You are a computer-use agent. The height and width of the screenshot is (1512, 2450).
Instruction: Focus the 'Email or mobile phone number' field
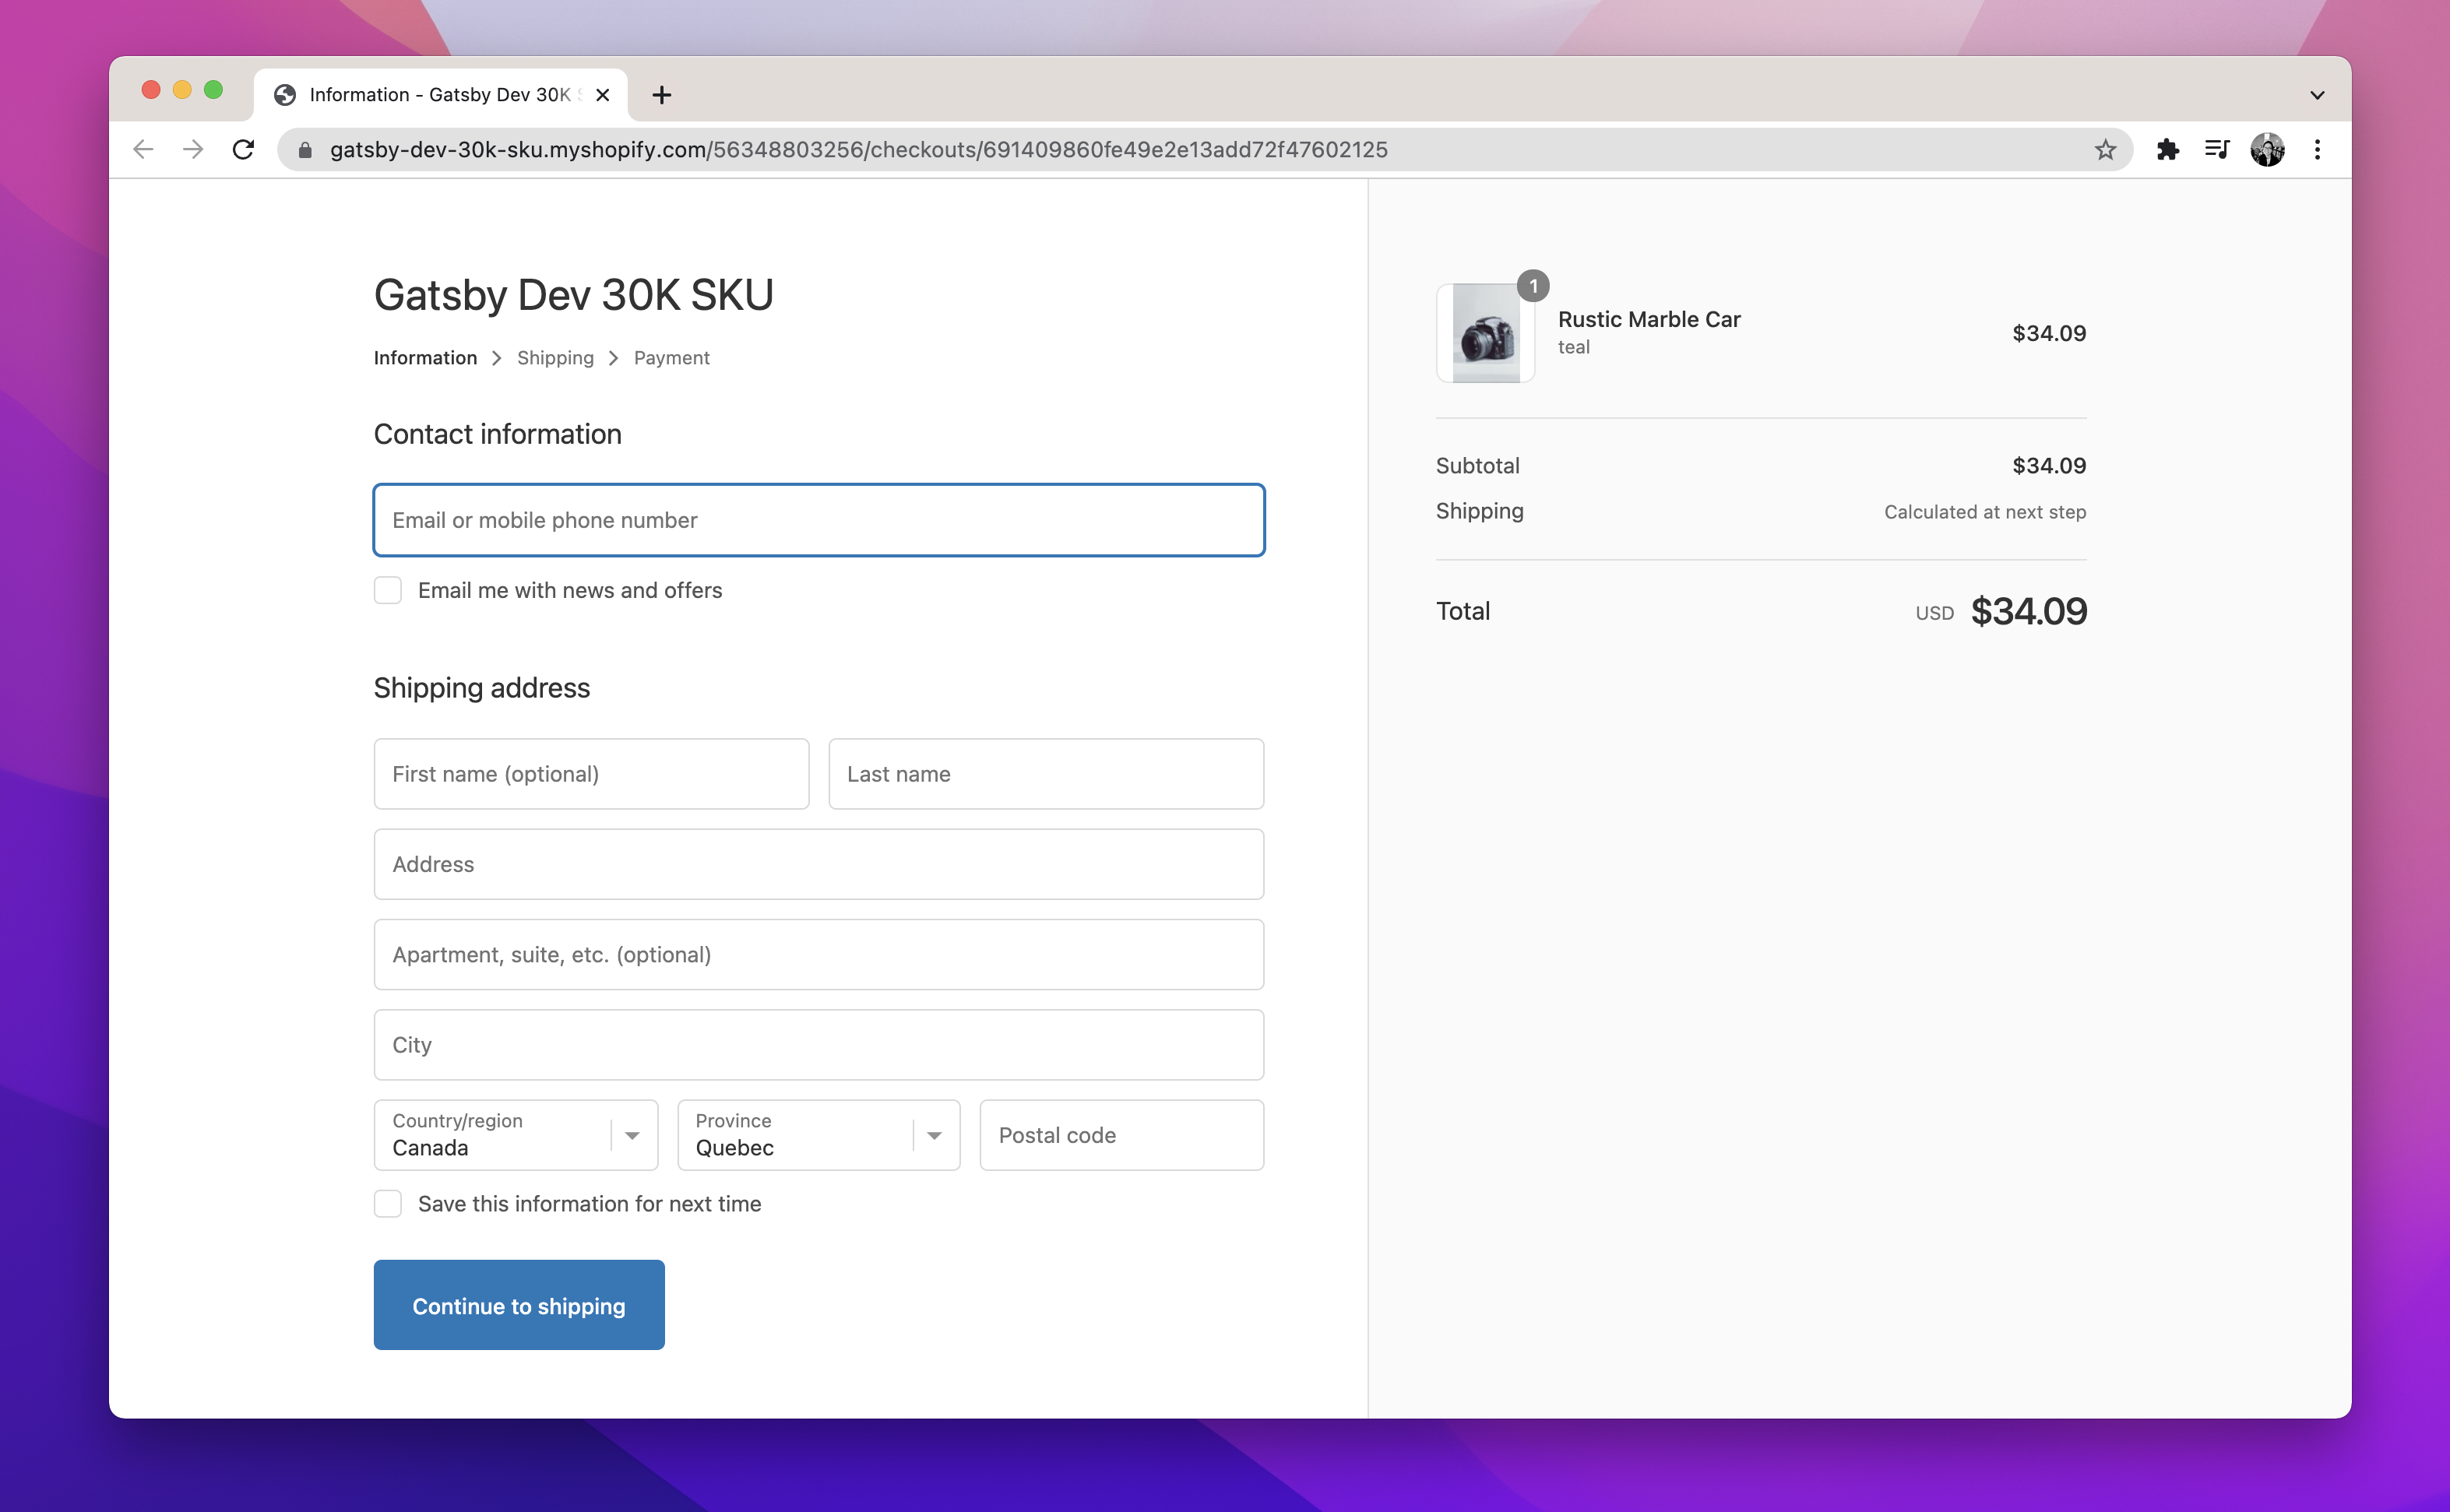818,520
